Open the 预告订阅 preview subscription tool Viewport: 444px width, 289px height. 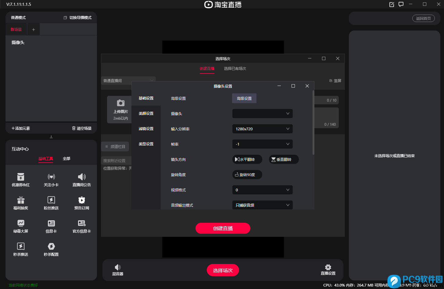point(82,203)
